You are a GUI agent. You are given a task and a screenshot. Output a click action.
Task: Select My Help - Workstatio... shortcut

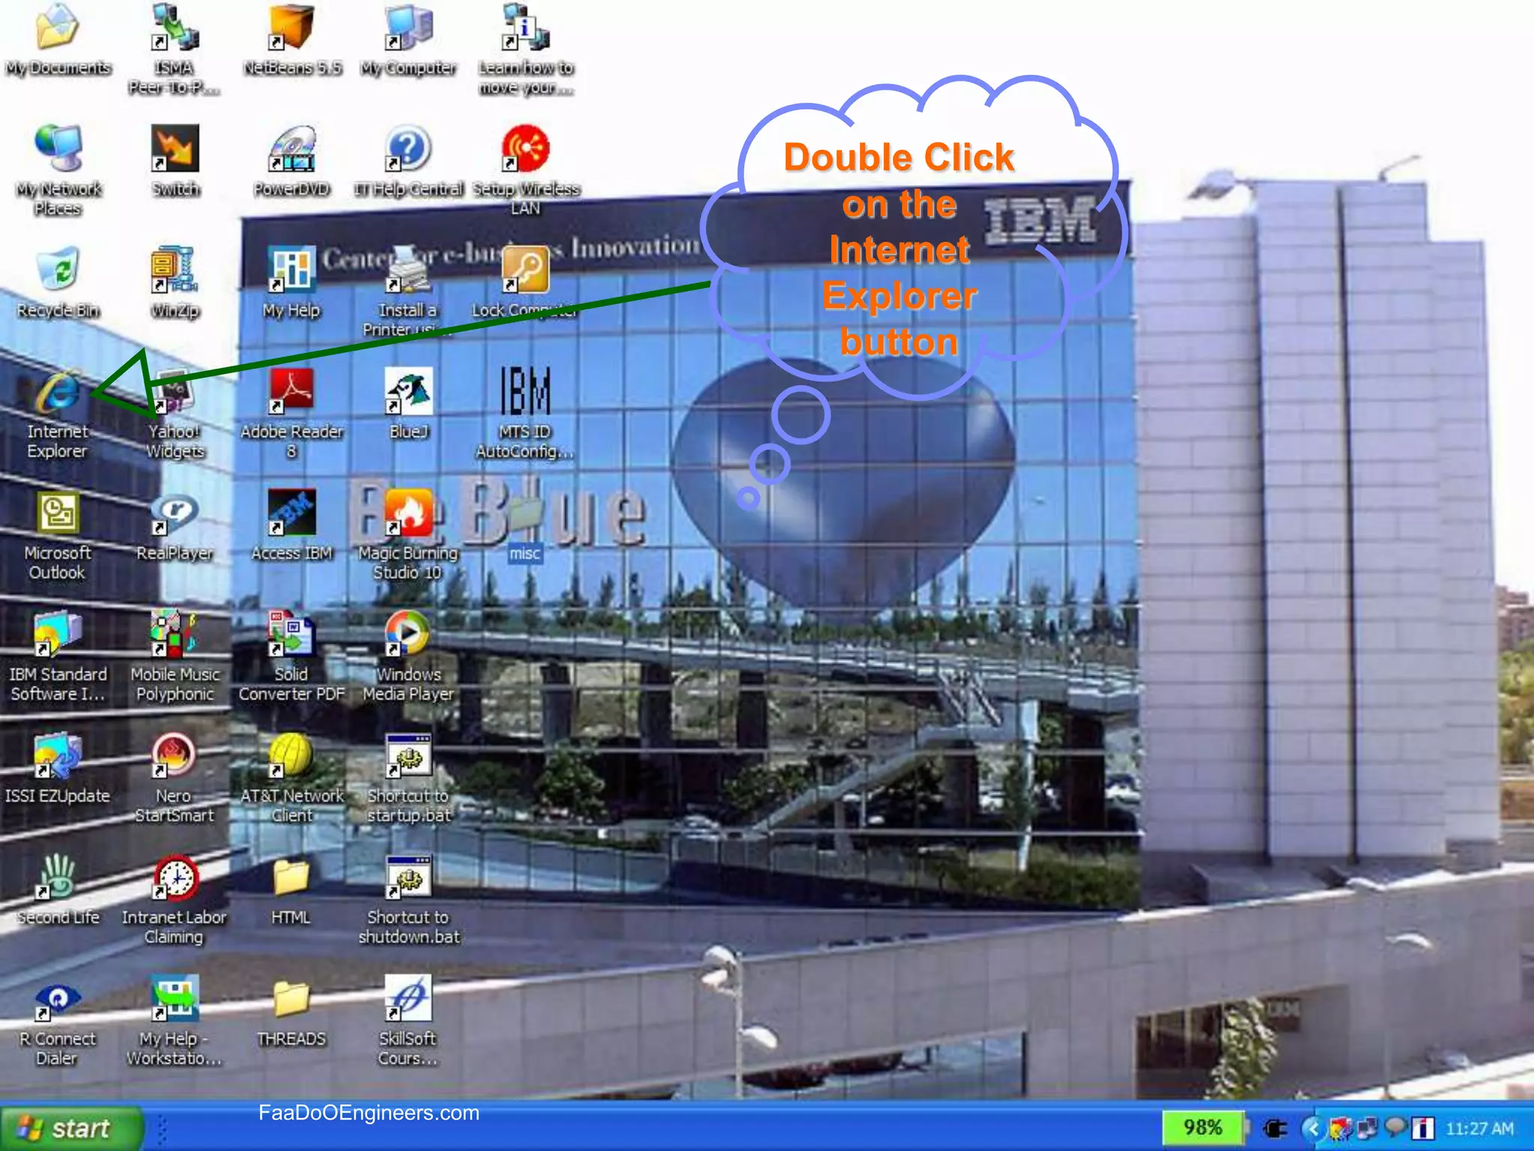(x=175, y=998)
